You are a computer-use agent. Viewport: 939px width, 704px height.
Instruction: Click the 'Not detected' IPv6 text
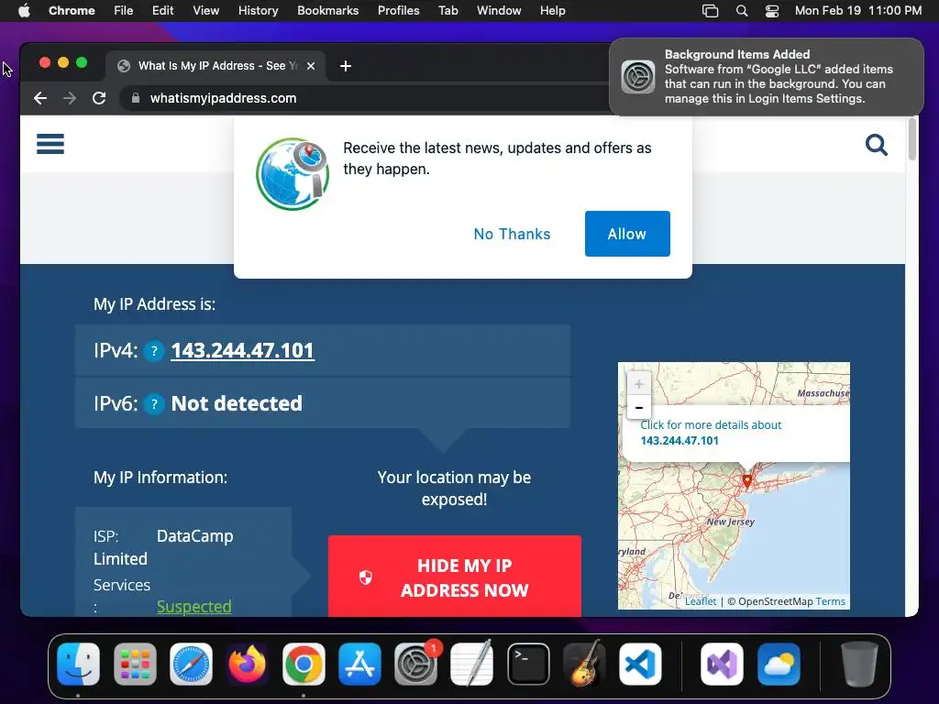point(237,404)
